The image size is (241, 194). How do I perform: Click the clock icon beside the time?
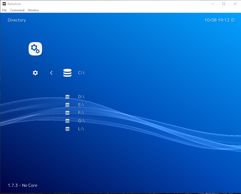tap(233, 20)
